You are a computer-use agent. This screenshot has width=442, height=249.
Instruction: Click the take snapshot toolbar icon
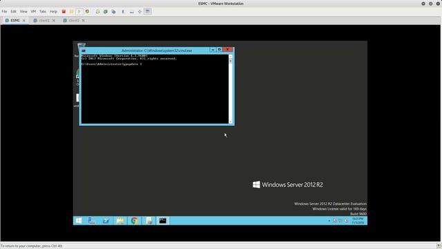click(97, 12)
